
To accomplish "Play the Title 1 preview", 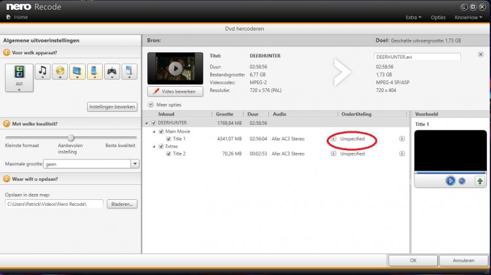I will pos(450,180).
